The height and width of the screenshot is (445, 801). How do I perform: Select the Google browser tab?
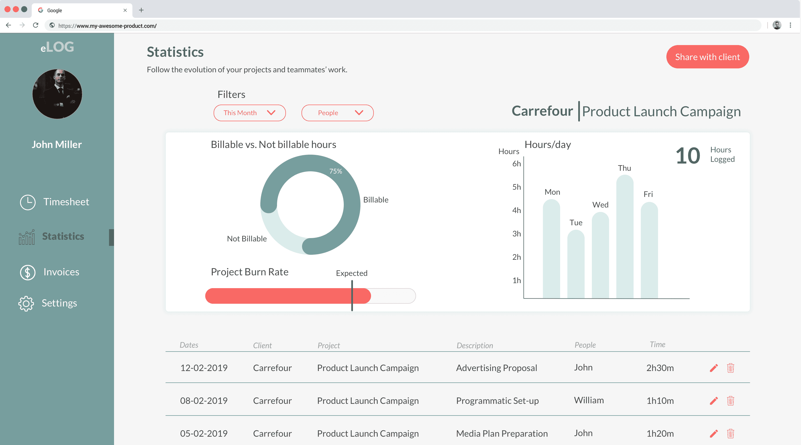tap(82, 10)
